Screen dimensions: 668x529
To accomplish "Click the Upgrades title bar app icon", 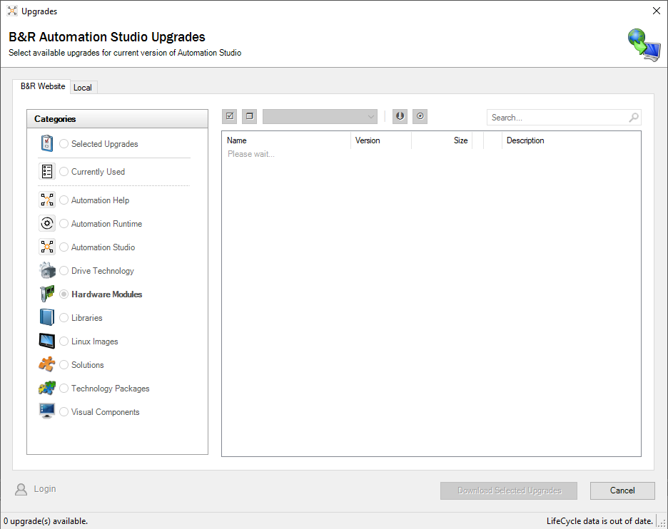I will click(x=12, y=11).
